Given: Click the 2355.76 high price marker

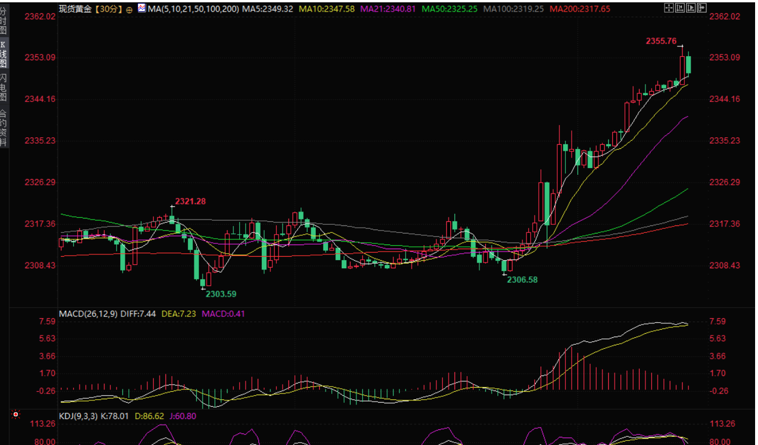Looking at the screenshot, I should pyautogui.click(x=661, y=41).
